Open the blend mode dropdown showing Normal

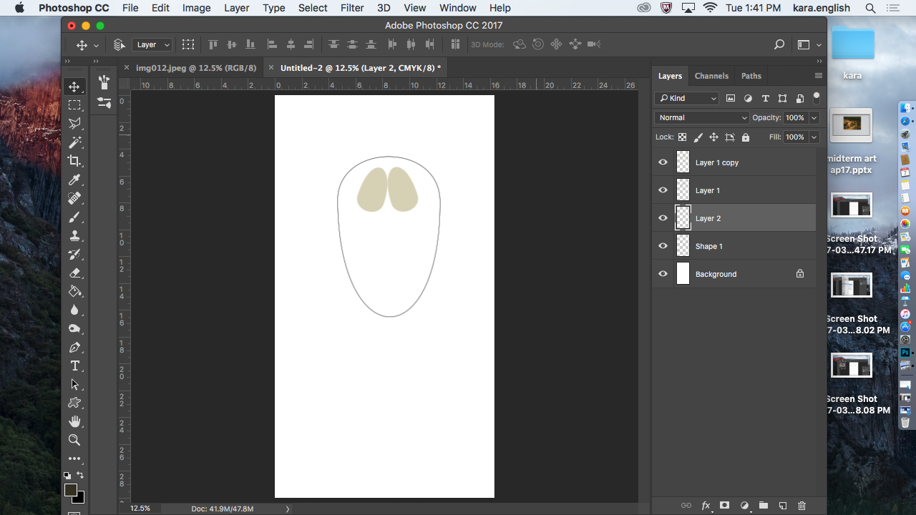[701, 117]
